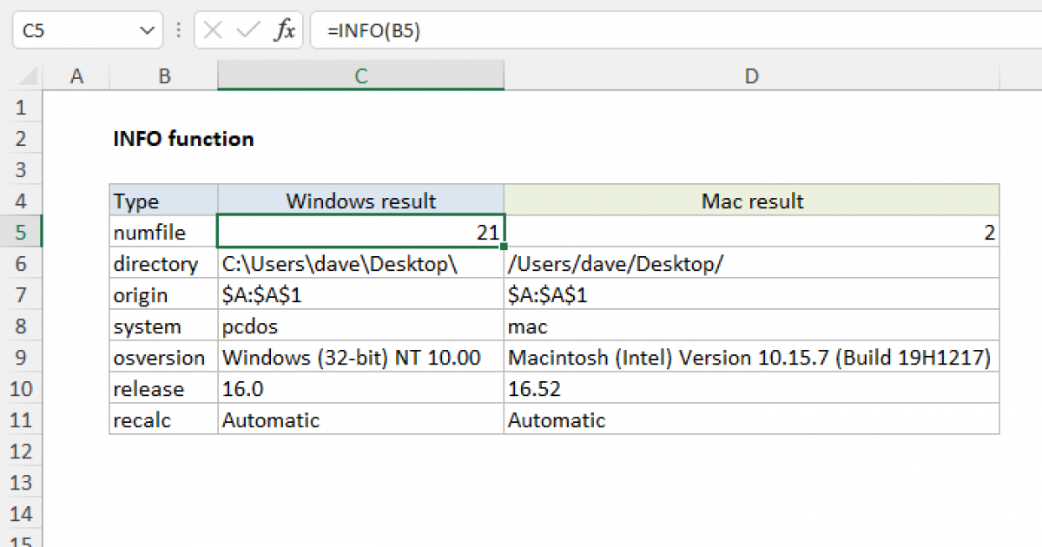Click the vertical ellipsis next to the Name Box
Viewport: 1042px width, 547px height.
(177, 30)
